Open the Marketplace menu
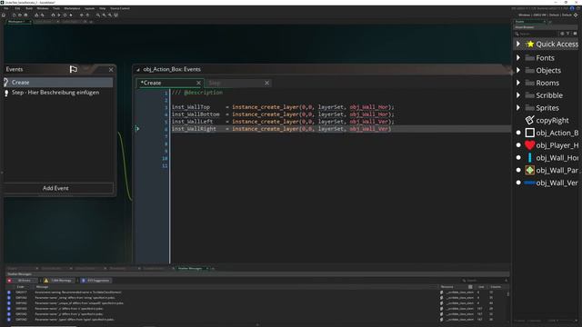The height and width of the screenshot is (327, 582). point(72,8)
